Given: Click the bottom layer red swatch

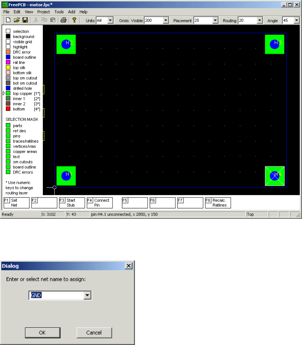Looking at the screenshot, I should pyautogui.click(x=8, y=109).
